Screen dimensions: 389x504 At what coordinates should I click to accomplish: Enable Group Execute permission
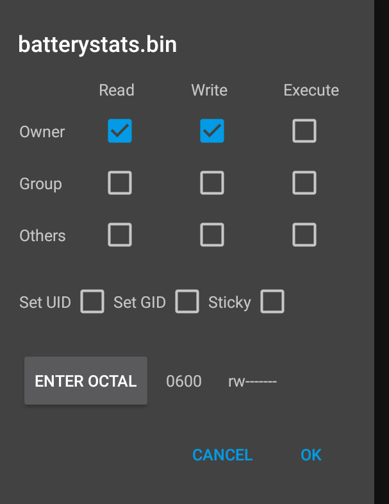click(x=304, y=183)
